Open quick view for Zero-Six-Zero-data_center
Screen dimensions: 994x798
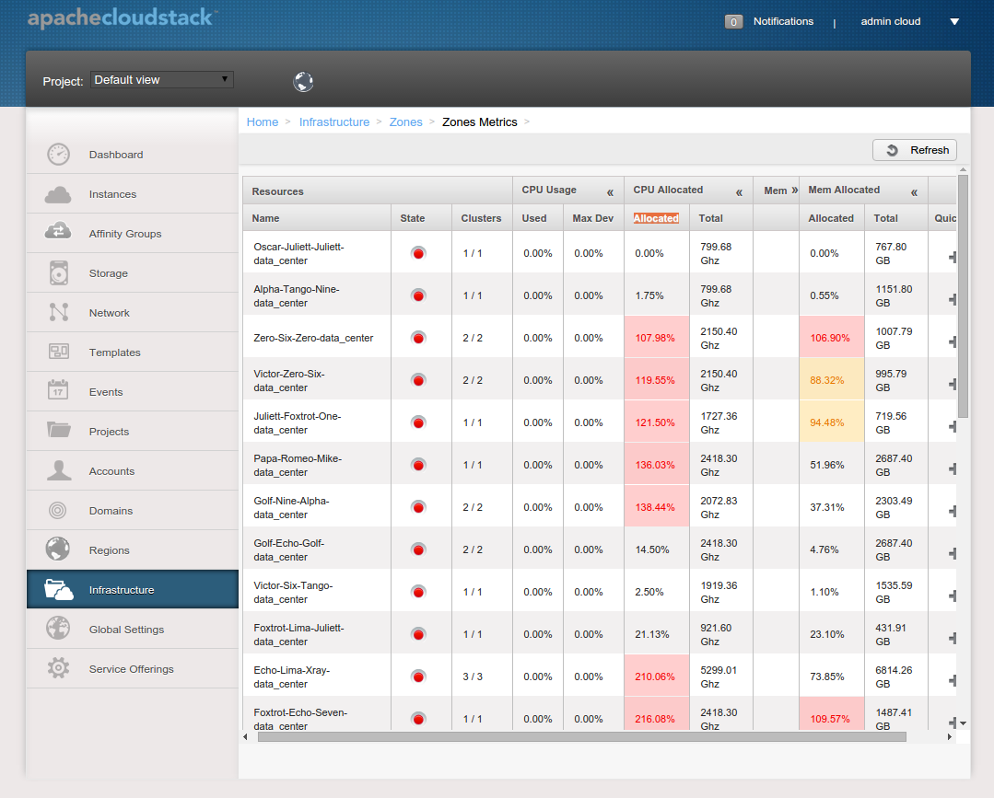[953, 341]
